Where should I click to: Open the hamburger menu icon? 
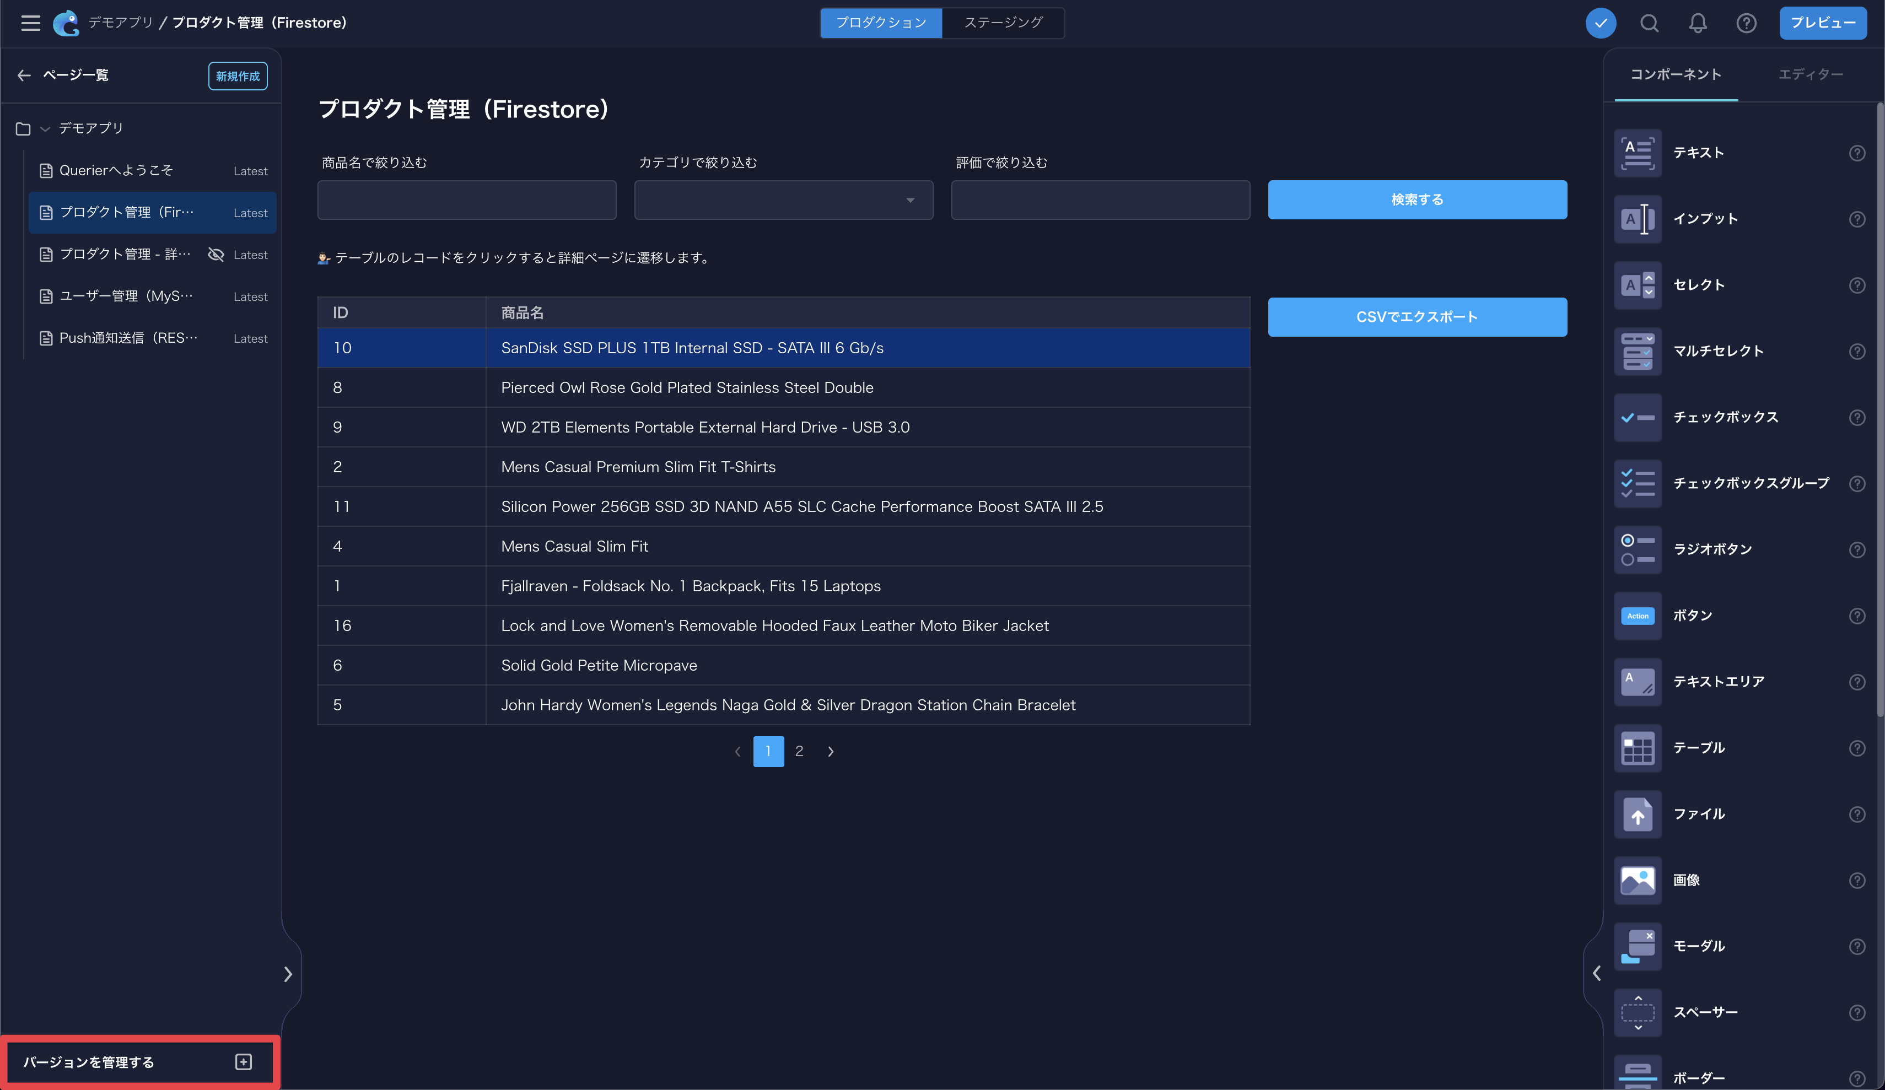point(31,23)
